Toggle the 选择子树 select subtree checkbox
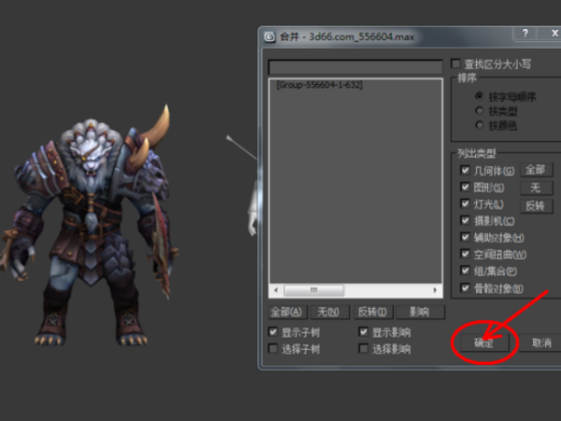 [x=273, y=348]
